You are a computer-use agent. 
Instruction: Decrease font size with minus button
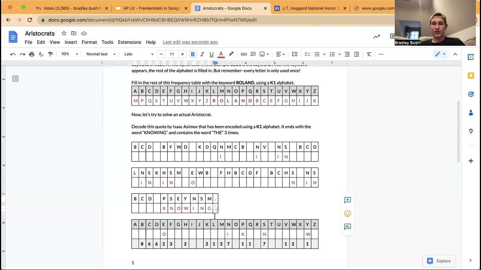[161, 54]
